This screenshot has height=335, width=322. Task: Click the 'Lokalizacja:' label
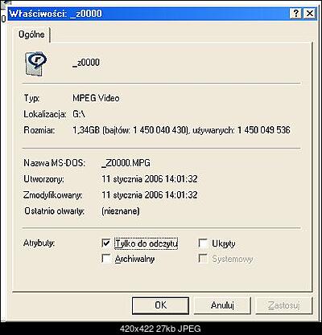[x=45, y=114]
